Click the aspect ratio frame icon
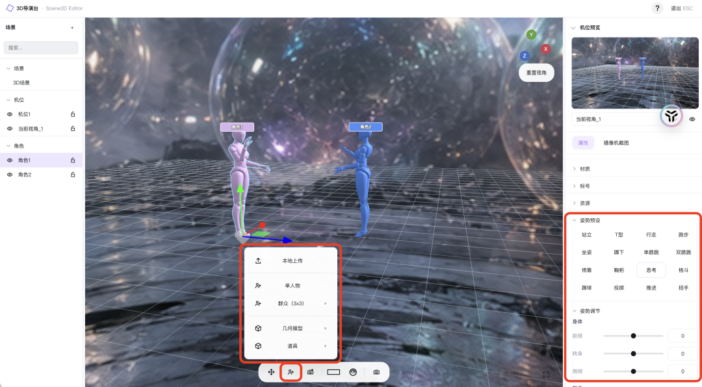702x387 pixels. [x=333, y=372]
